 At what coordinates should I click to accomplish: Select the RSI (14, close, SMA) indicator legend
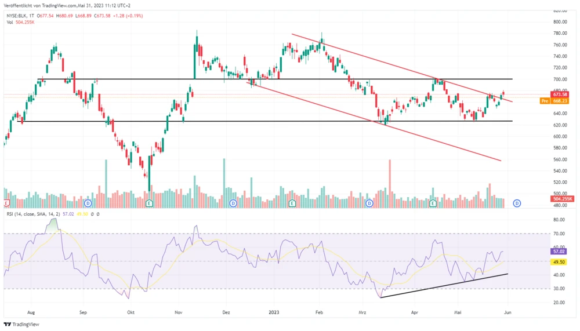32,214
